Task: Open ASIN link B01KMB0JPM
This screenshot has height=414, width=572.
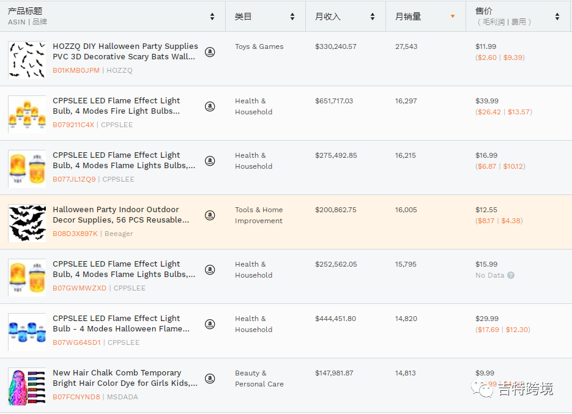Action: (76, 70)
